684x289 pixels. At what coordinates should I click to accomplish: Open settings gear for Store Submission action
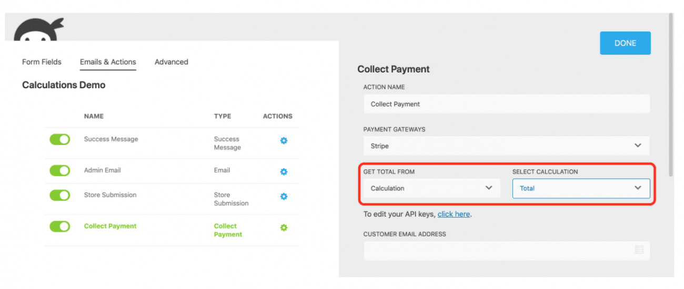(284, 197)
